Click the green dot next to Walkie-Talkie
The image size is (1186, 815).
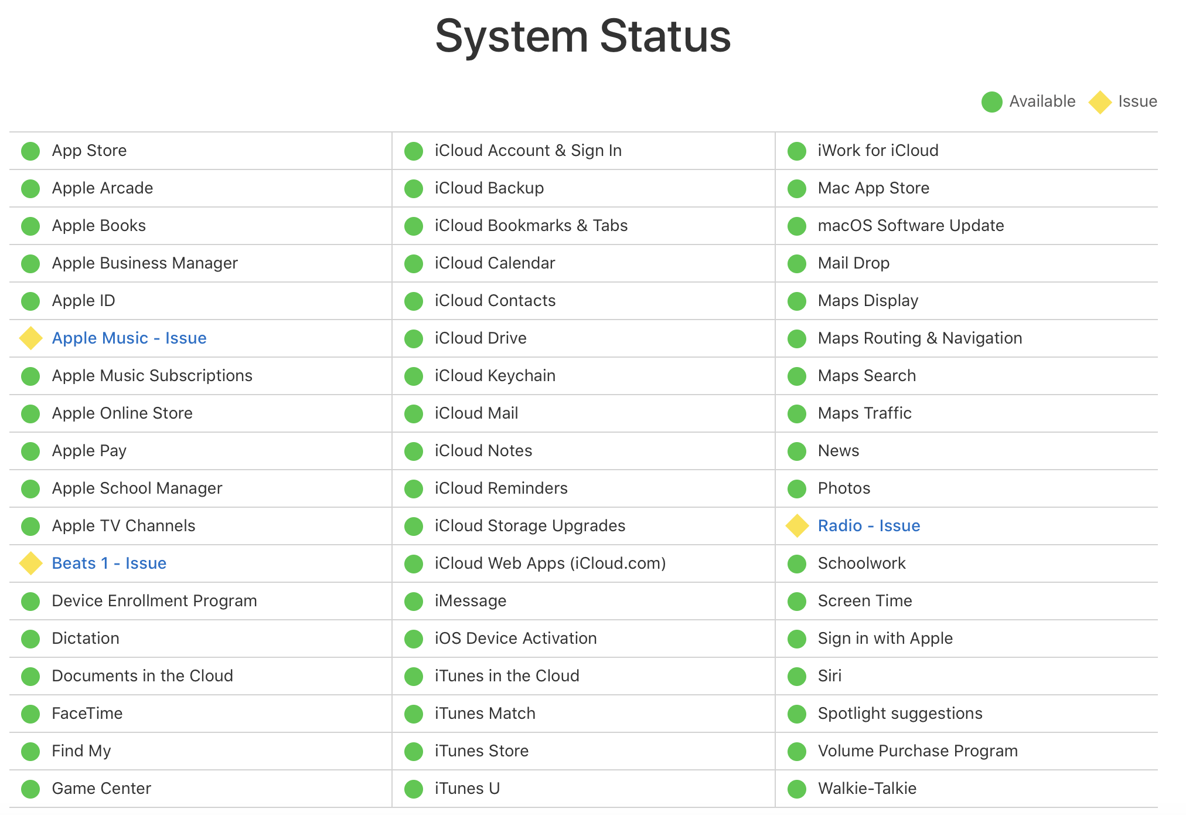797,789
